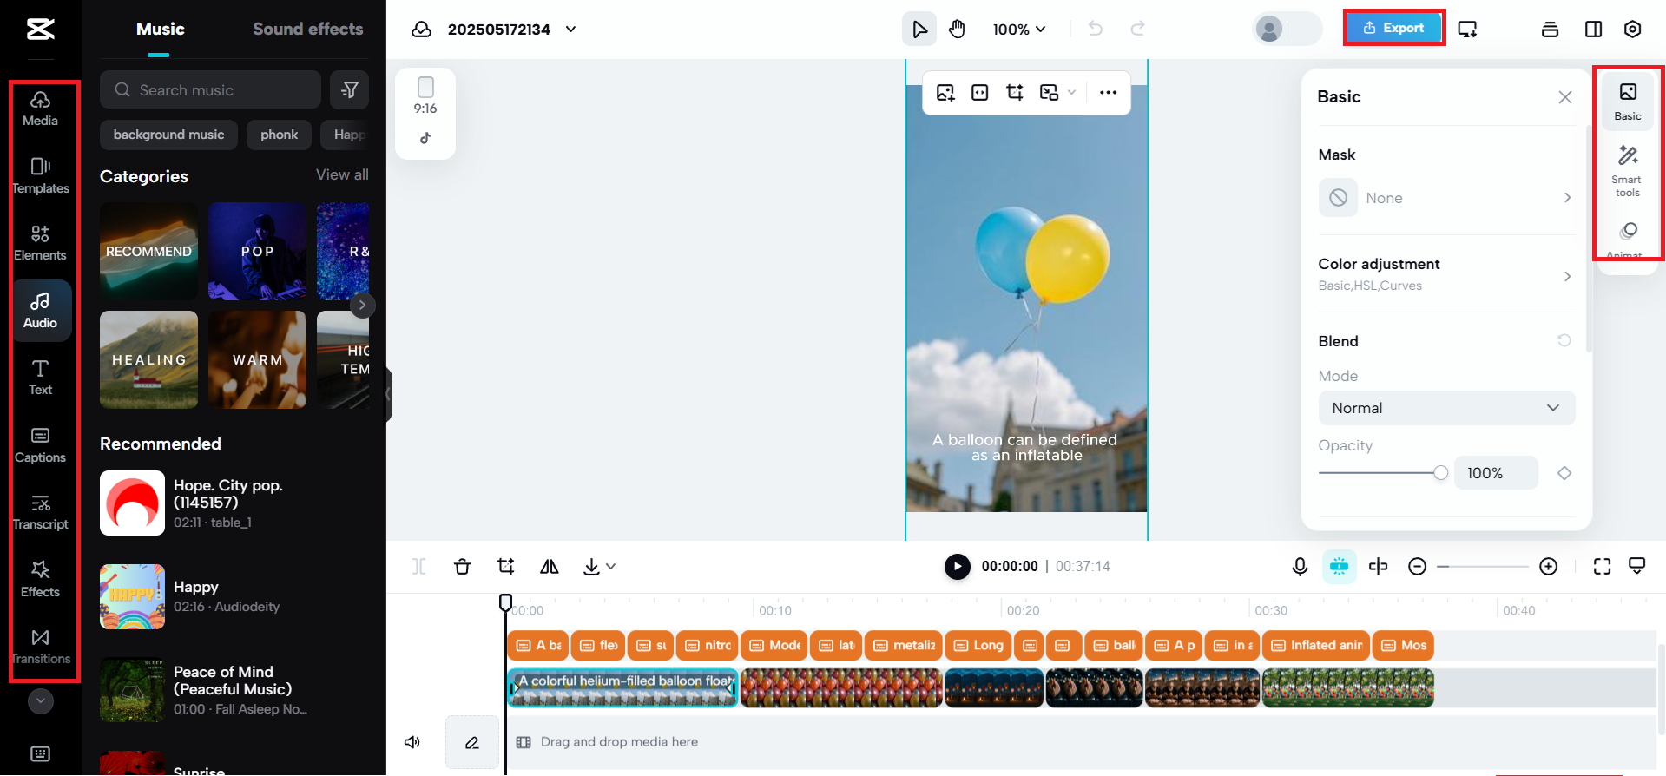Open the Elements panel

(40, 243)
